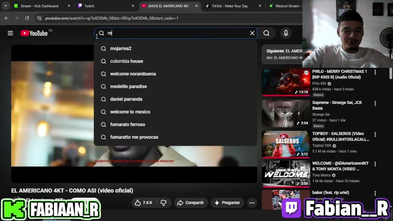Open PIRLO - MERRY CHRISTMAS 1 title link

pyautogui.click(x=340, y=74)
